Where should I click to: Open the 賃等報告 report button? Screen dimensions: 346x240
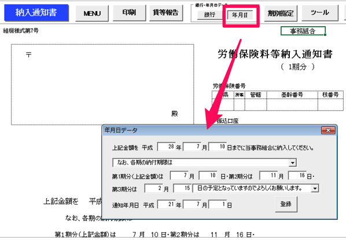coord(166,13)
